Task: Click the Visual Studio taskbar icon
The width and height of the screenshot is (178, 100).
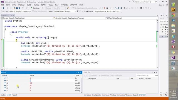Action: coord(173,58)
